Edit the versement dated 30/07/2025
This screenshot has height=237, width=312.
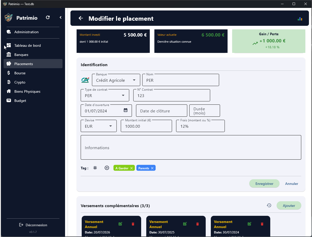[185, 224]
